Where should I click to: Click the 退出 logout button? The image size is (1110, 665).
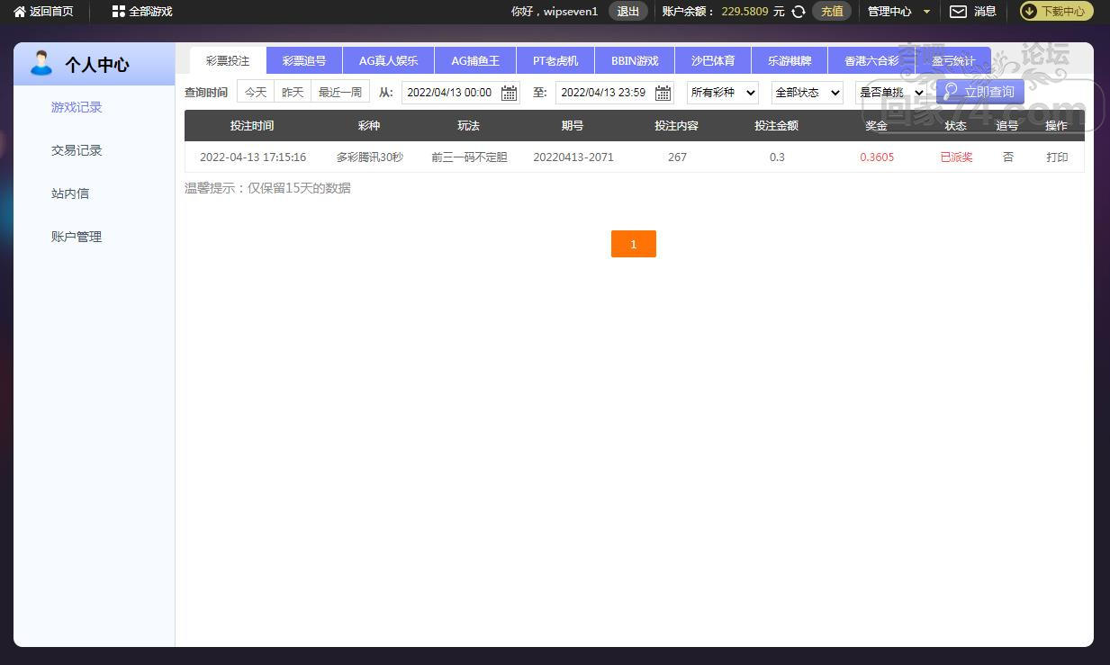pos(628,12)
